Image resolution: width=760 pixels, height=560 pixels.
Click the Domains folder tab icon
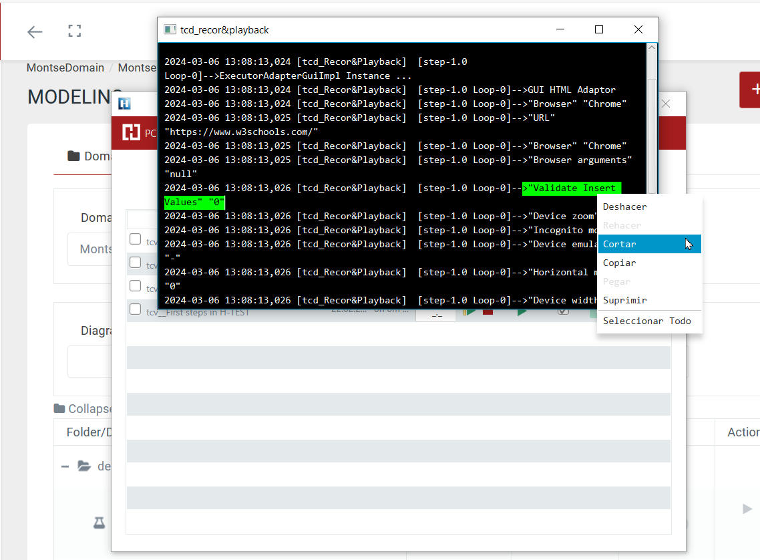coord(73,156)
